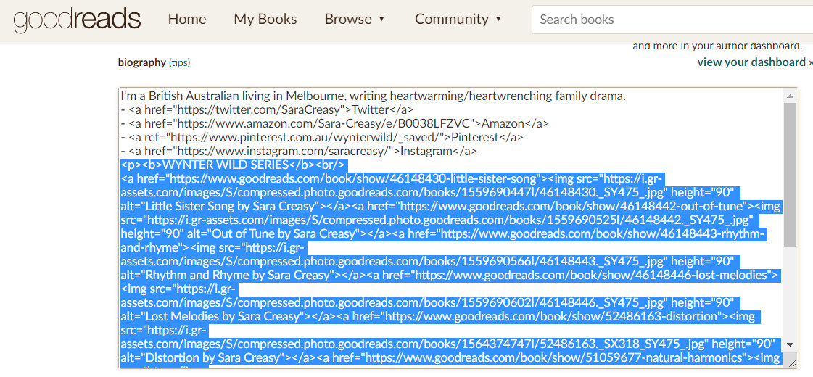Image resolution: width=813 pixels, height=377 pixels.
Task: Go to the Home page
Action: click(186, 20)
